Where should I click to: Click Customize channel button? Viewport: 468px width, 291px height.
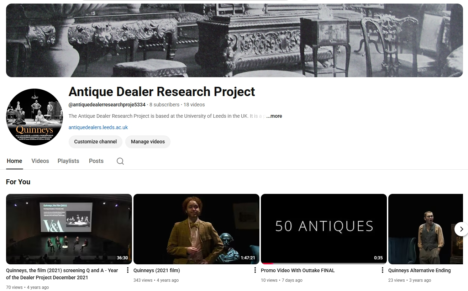click(x=95, y=142)
